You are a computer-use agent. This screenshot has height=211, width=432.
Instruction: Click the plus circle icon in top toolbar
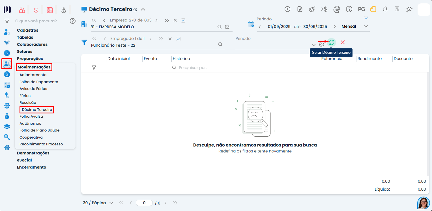pos(287,9)
